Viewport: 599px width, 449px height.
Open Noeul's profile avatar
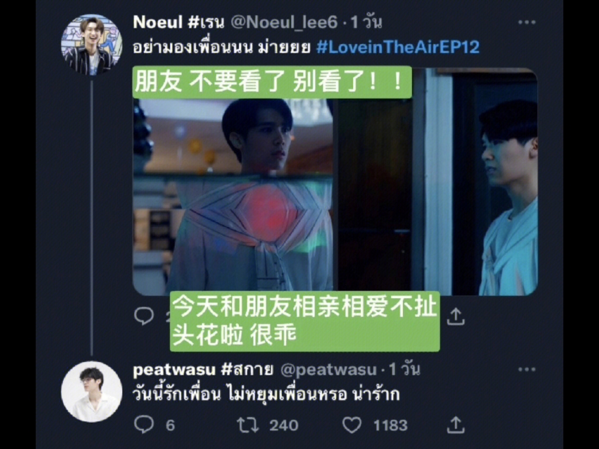[92, 44]
